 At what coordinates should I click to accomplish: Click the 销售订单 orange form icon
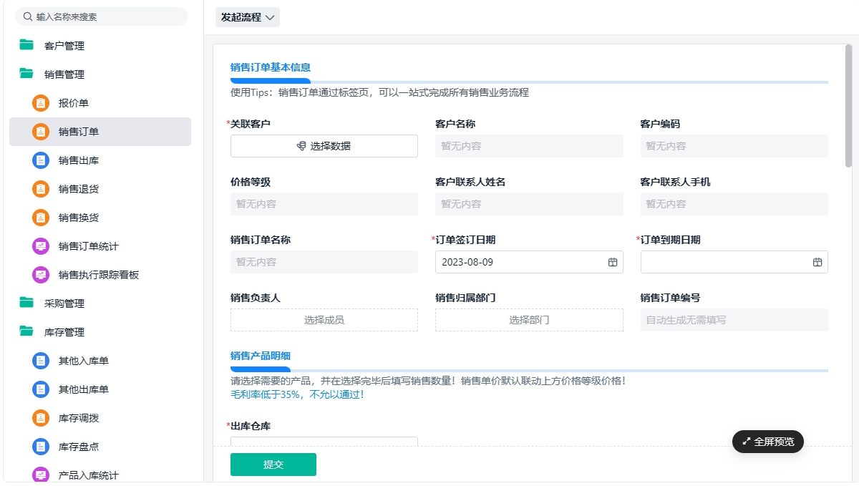click(41, 132)
